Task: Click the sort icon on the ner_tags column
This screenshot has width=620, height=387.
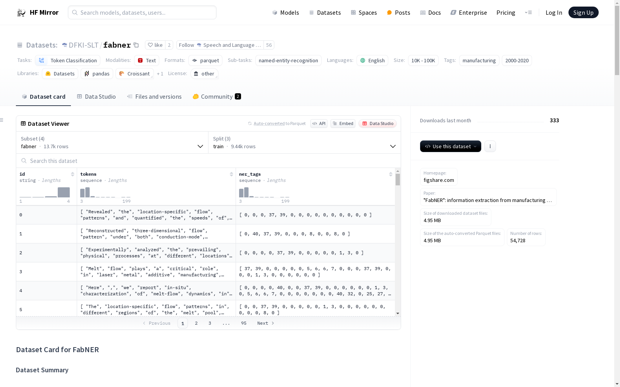Action: pyautogui.click(x=391, y=174)
